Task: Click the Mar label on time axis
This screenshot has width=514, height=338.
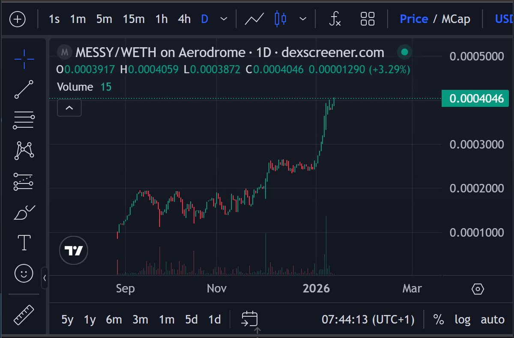Action: coord(412,289)
